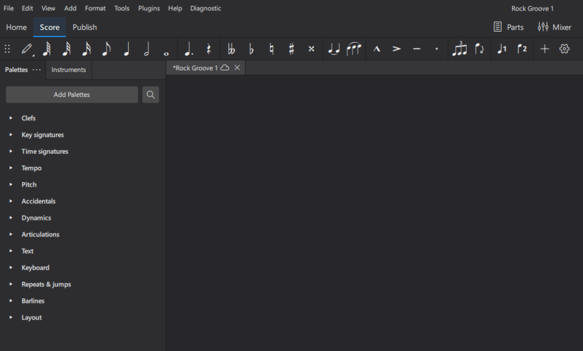Select the quarter note duration

126,50
